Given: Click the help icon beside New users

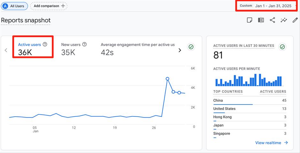Looking at the screenshot, I should 84,45.
